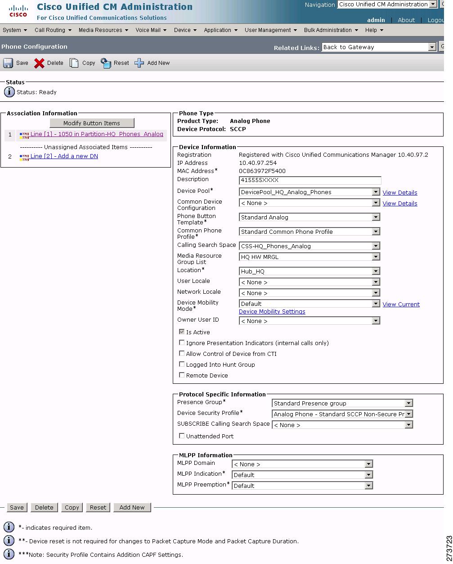Click the bottom Reset button
This screenshot has height=564, width=453.
[x=98, y=507]
